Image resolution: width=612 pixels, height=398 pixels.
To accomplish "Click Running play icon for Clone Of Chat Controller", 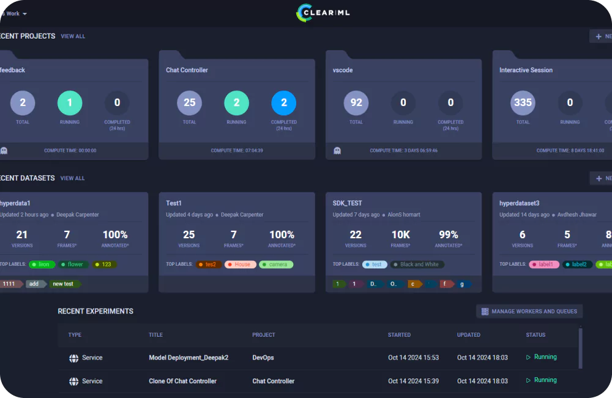I will click(528, 380).
